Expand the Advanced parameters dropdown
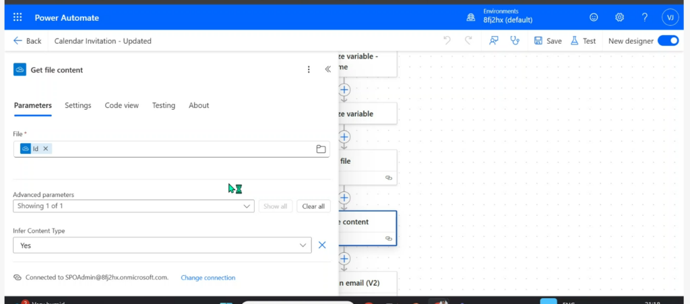Image resolution: width=690 pixels, height=304 pixels. tap(134, 206)
